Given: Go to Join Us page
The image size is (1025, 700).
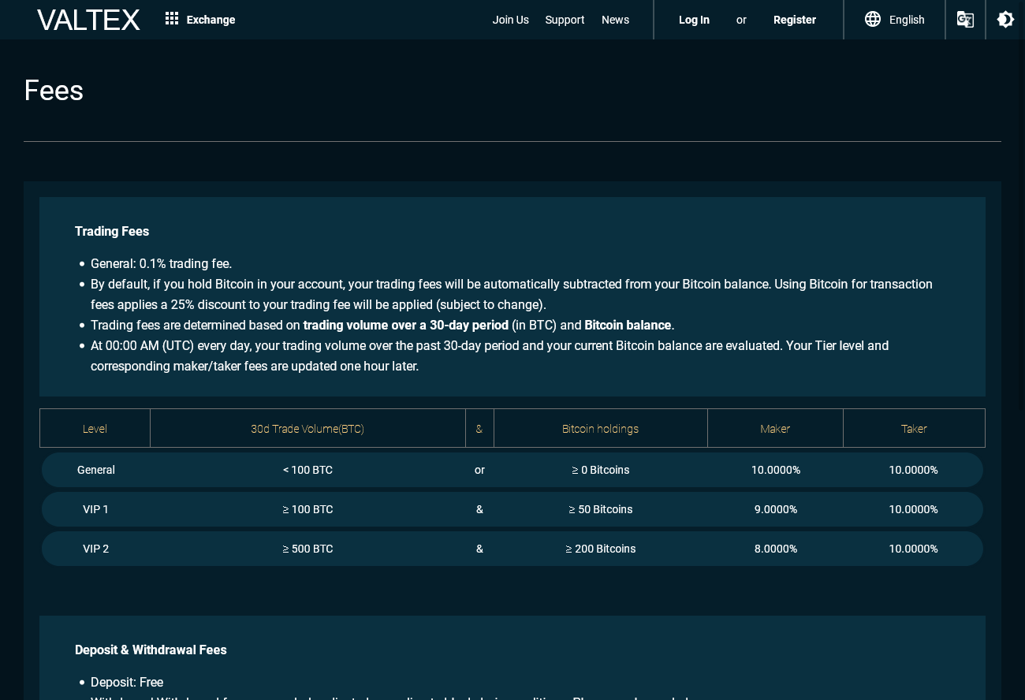Looking at the screenshot, I should coord(511,20).
